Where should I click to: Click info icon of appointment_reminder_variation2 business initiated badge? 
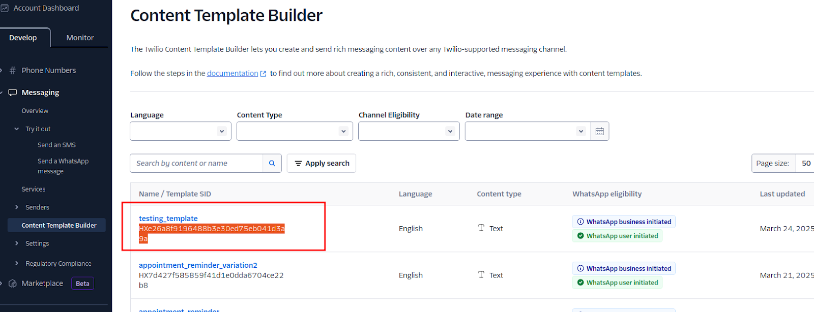coord(580,268)
